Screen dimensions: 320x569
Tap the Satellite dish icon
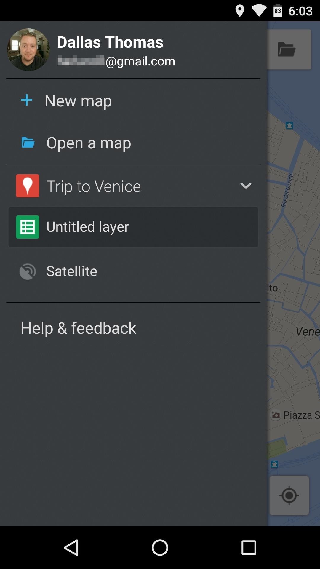28,271
